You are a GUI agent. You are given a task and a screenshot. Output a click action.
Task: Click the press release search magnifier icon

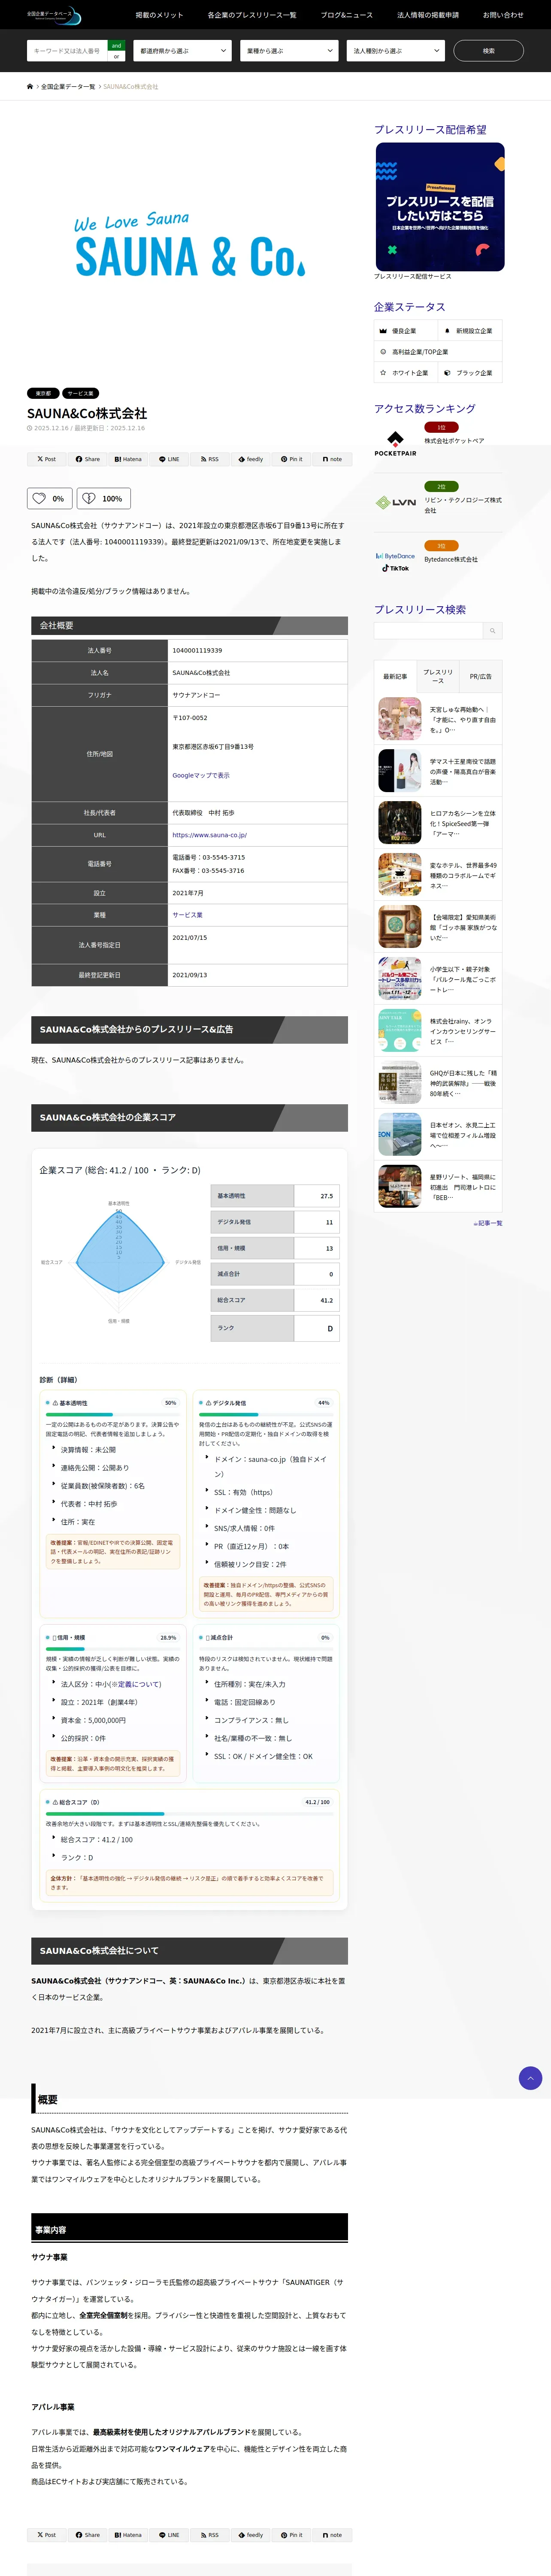point(492,631)
